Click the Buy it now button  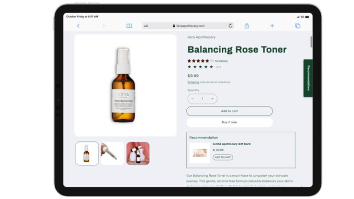[230, 122]
